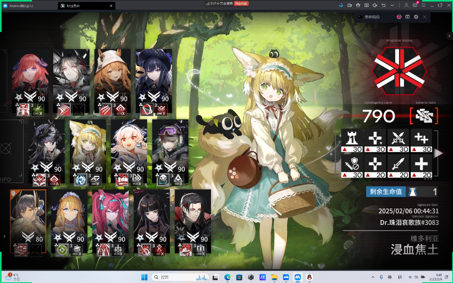Open the QQ penguin app in taskbar
This screenshot has height=283, width=453.
(x=309, y=277)
